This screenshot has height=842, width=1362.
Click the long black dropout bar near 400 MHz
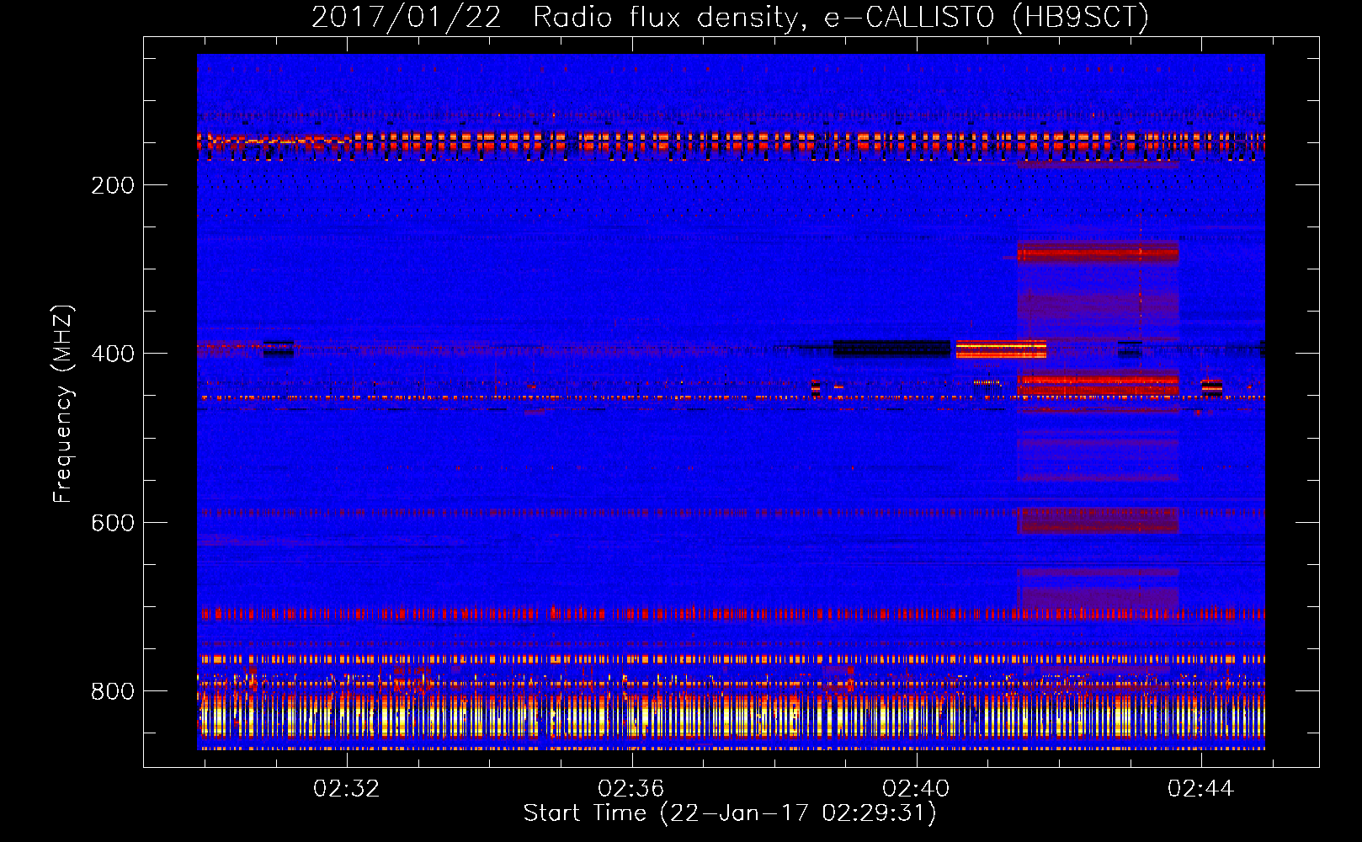(x=891, y=349)
